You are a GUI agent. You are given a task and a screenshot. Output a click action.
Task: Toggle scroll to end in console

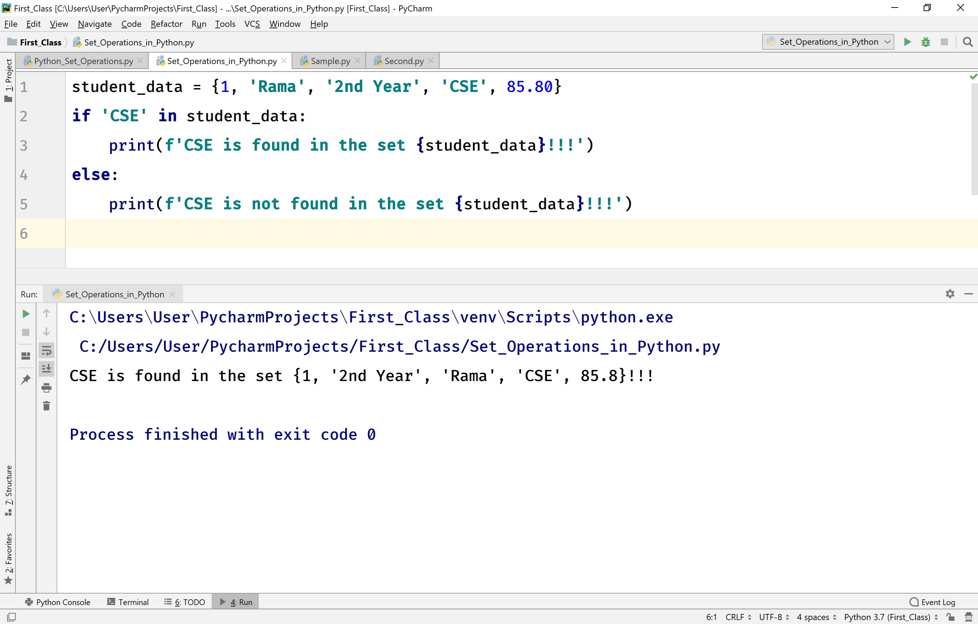[x=46, y=369]
